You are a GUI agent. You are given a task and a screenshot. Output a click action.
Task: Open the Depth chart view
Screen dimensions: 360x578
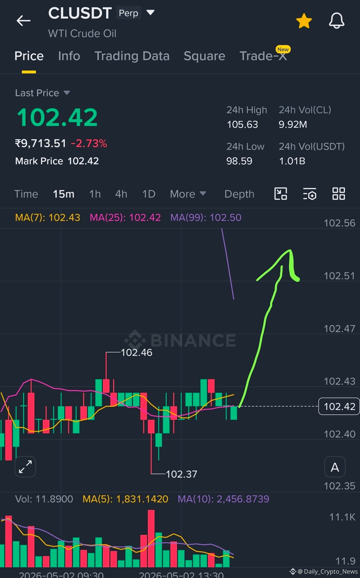(x=239, y=194)
